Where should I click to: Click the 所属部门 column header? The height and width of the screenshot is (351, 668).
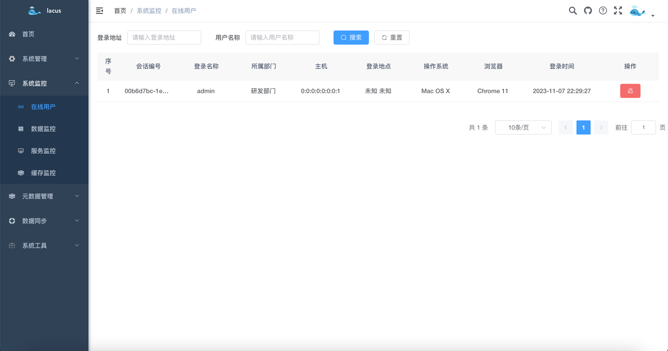[264, 66]
